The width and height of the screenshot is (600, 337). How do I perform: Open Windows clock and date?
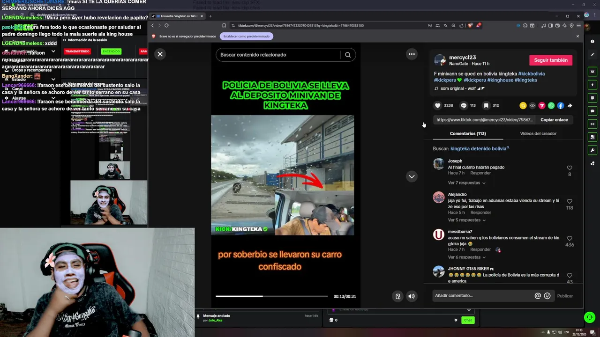(579, 332)
